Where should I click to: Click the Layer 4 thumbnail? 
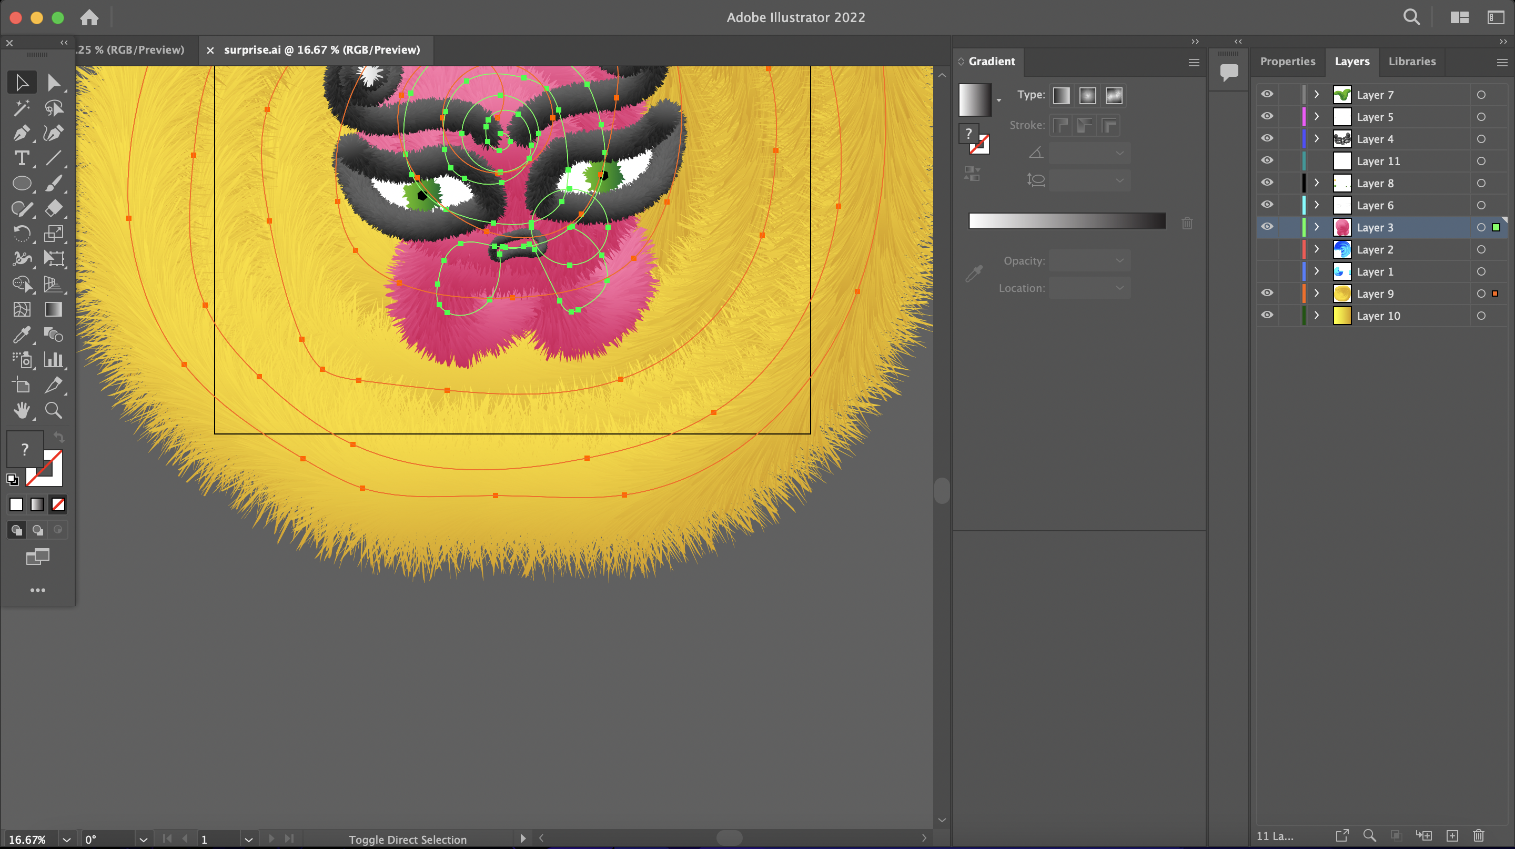pos(1341,139)
